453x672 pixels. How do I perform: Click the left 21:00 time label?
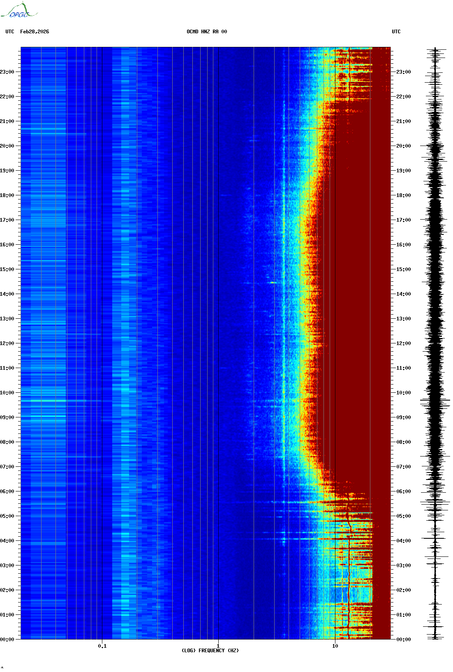point(7,121)
